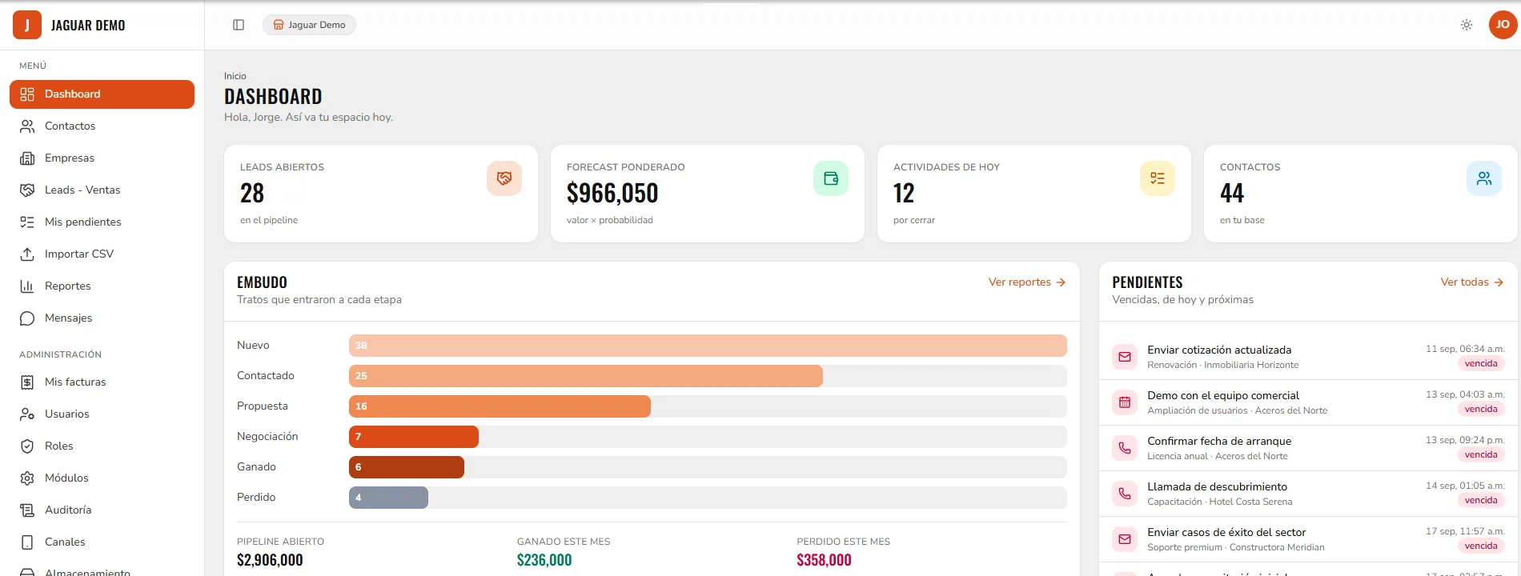Click the orange J logo
1521x576 pixels.
27,25
